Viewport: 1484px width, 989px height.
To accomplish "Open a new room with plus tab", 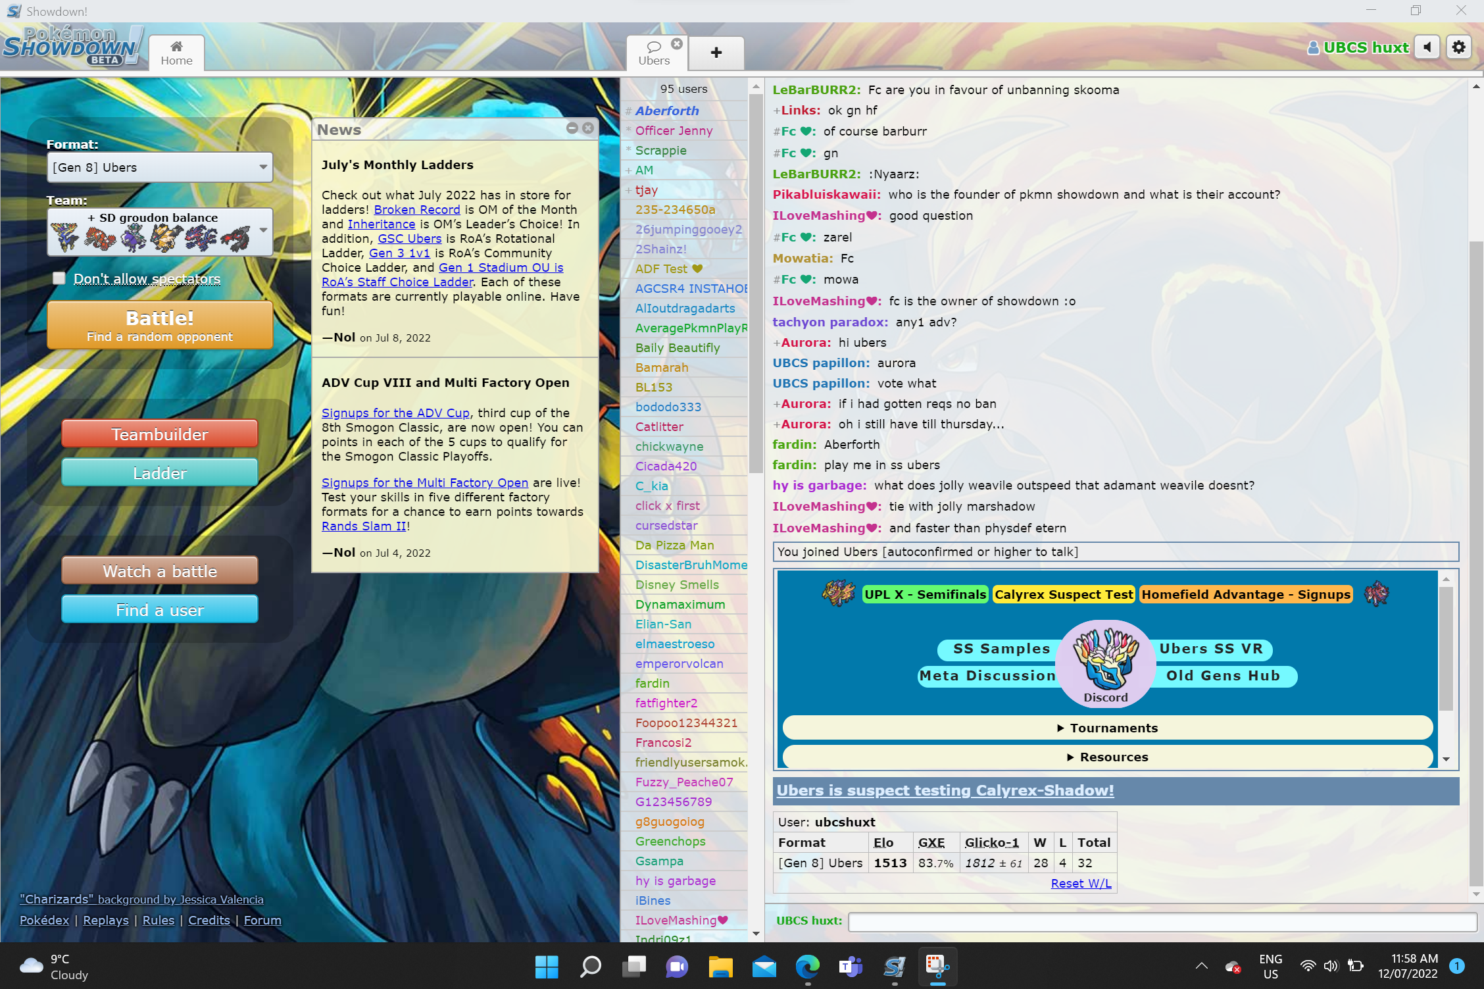I will click(x=716, y=53).
